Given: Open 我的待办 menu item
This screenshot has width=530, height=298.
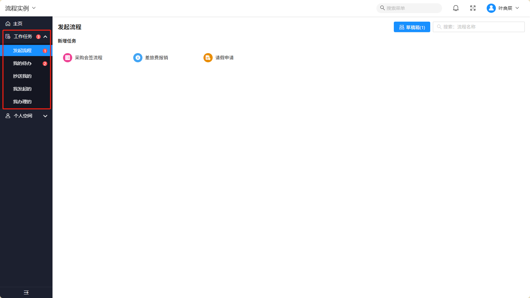Looking at the screenshot, I should pyautogui.click(x=22, y=63).
